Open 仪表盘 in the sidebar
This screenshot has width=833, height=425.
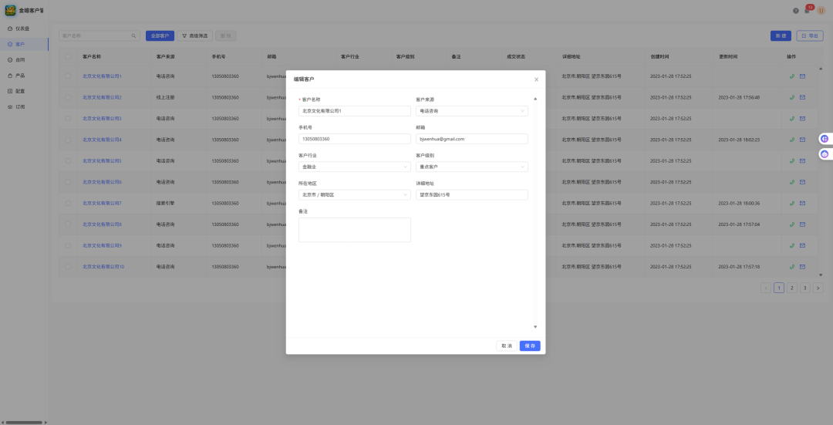pos(24,29)
